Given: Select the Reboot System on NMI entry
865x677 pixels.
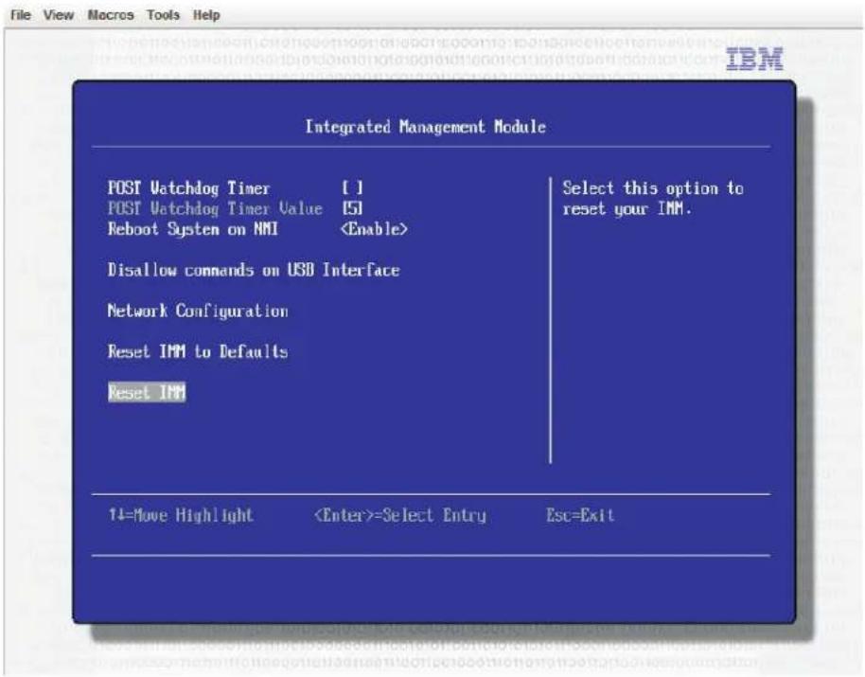Looking at the screenshot, I should coord(192,229).
